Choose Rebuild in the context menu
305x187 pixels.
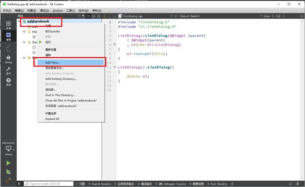coord(71,50)
